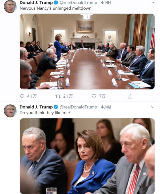Viewport: 160px width, 194px height.
Task: Open Donald J. Trump name on first tweet
Action: point(36,3)
